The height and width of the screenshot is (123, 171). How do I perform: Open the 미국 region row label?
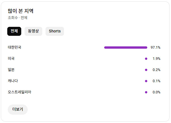pyautogui.click(x=11, y=59)
